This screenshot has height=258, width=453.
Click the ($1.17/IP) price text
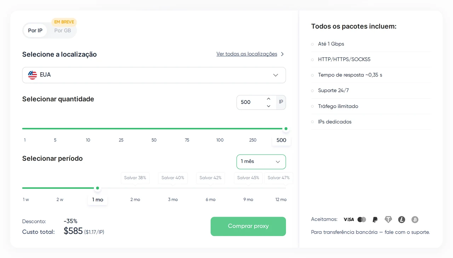pos(94,232)
